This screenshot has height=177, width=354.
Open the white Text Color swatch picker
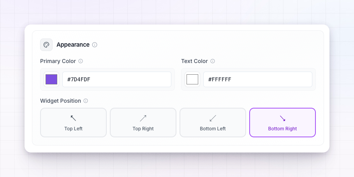(x=192, y=79)
